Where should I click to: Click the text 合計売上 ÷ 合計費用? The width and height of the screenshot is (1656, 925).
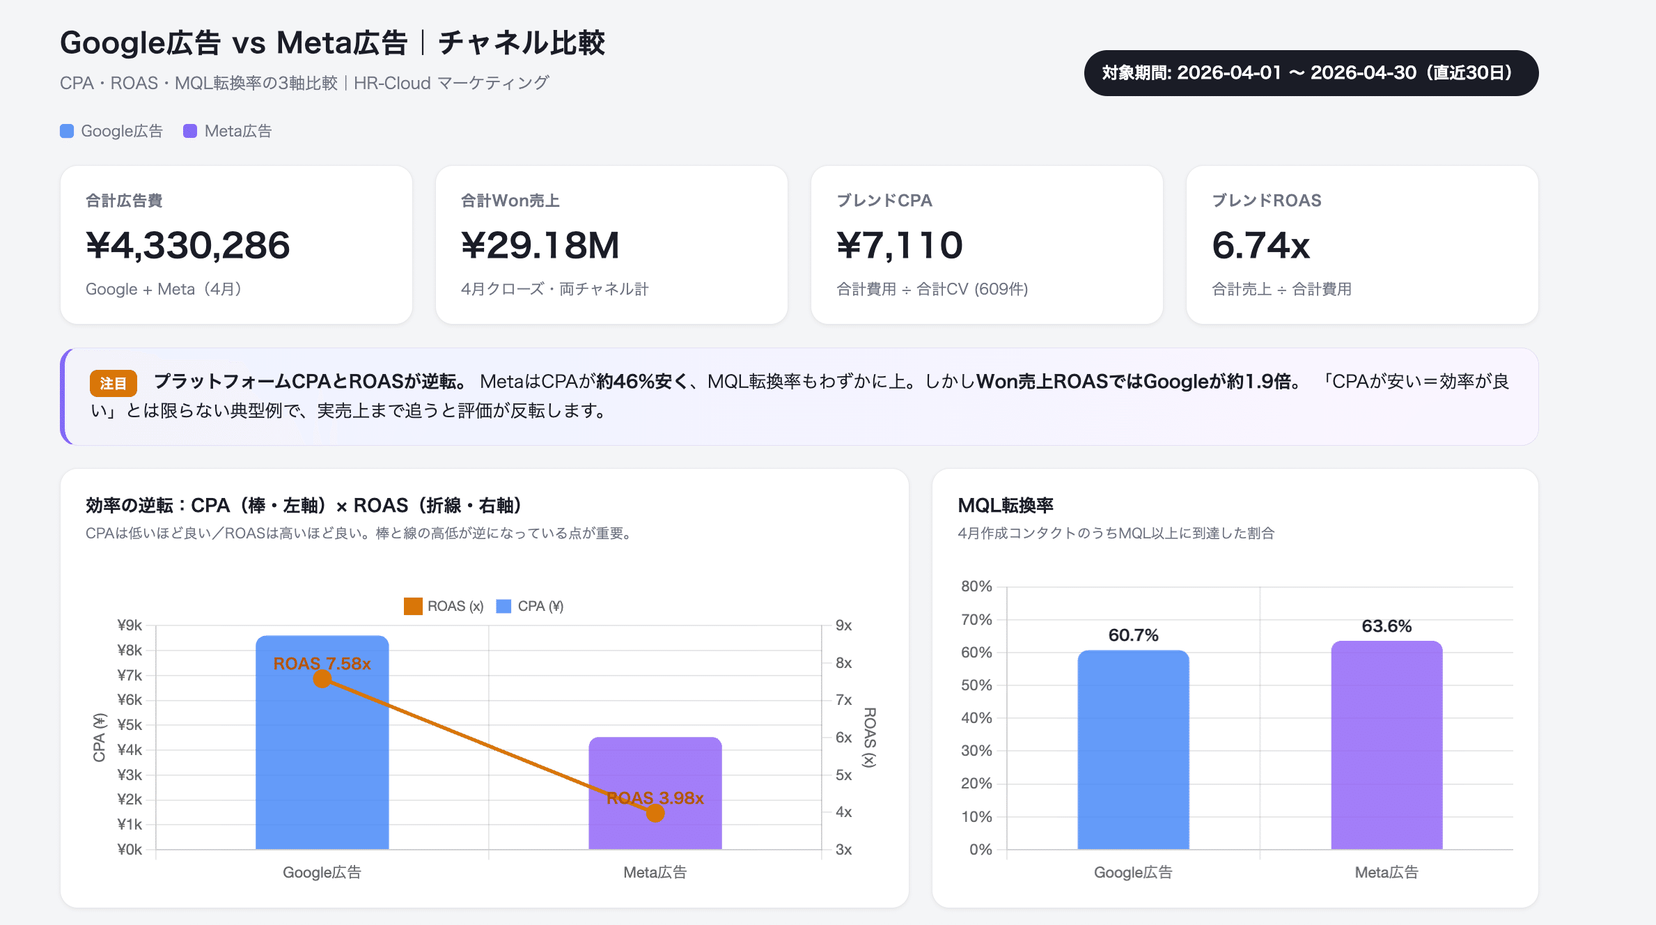click(1281, 289)
